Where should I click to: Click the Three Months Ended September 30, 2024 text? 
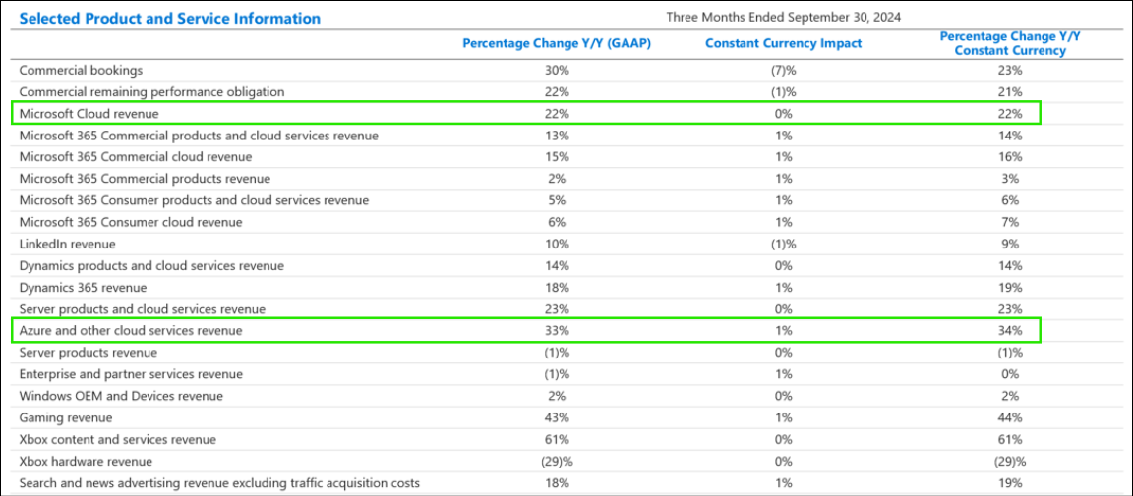(x=784, y=17)
